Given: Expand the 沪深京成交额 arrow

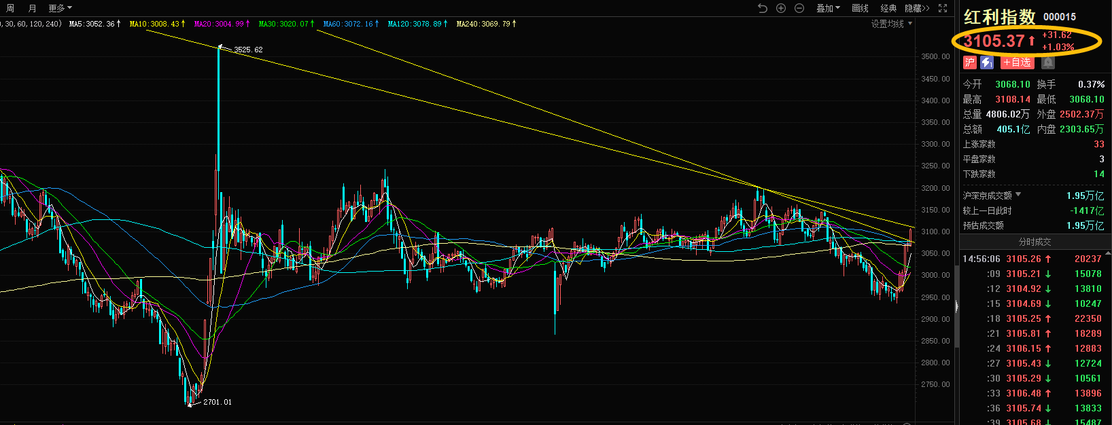Looking at the screenshot, I should point(1018,195).
